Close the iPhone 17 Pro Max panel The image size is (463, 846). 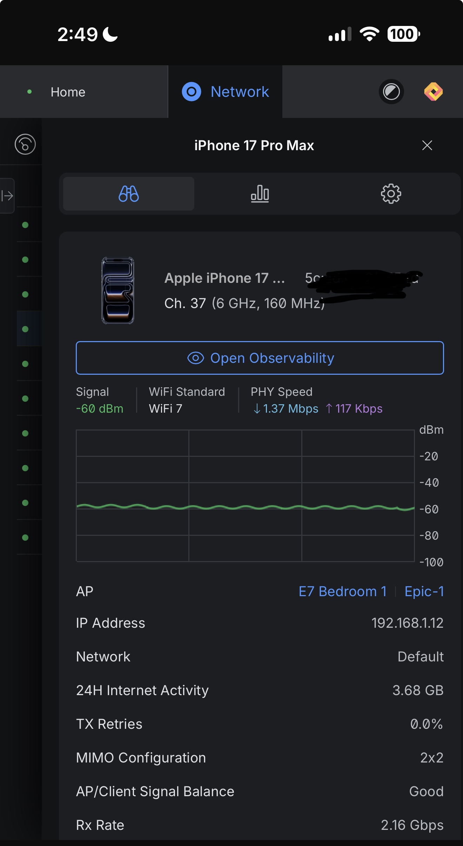(427, 145)
